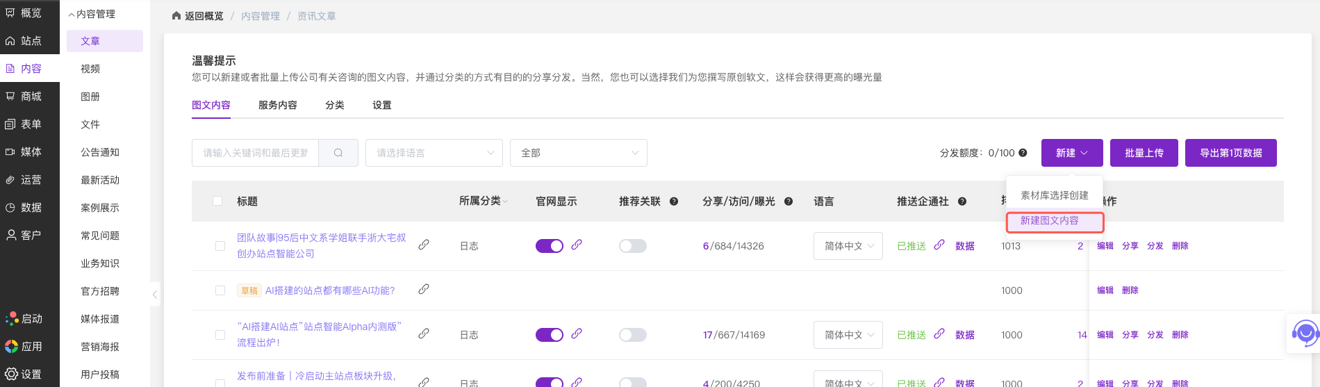This screenshot has width=1320, height=387.
Task: Choose 新建图文内容 from the dropdown menu
Action: pos(1050,221)
